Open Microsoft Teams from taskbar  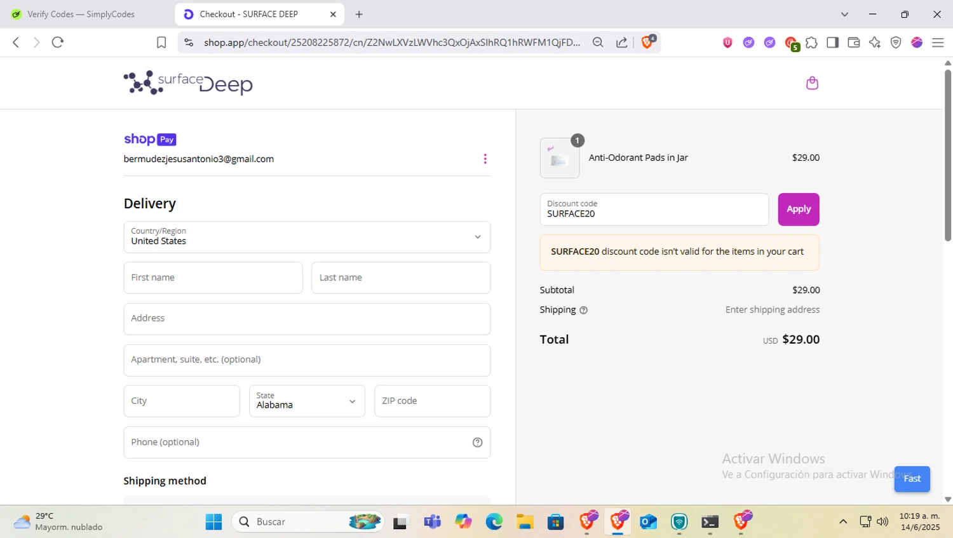click(433, 522)
